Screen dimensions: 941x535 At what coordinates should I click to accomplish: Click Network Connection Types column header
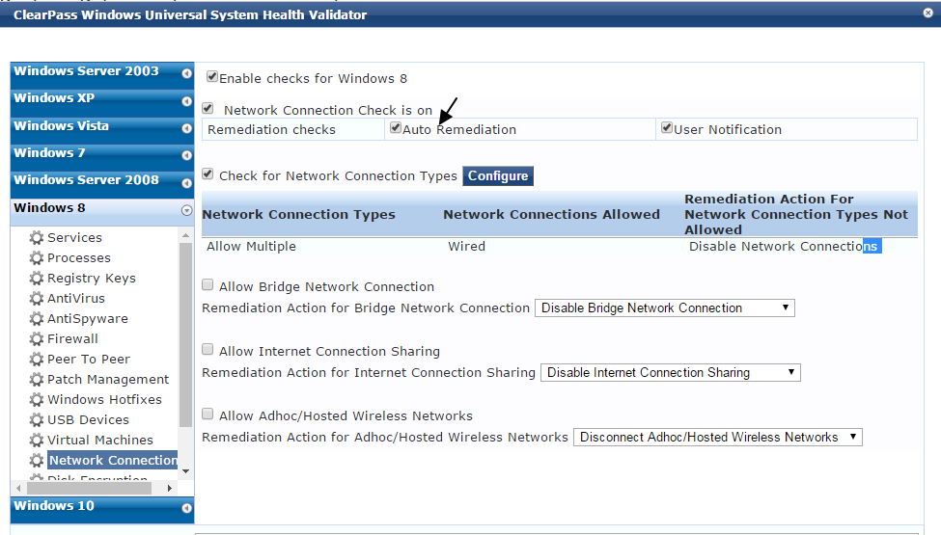click(298, 214)
